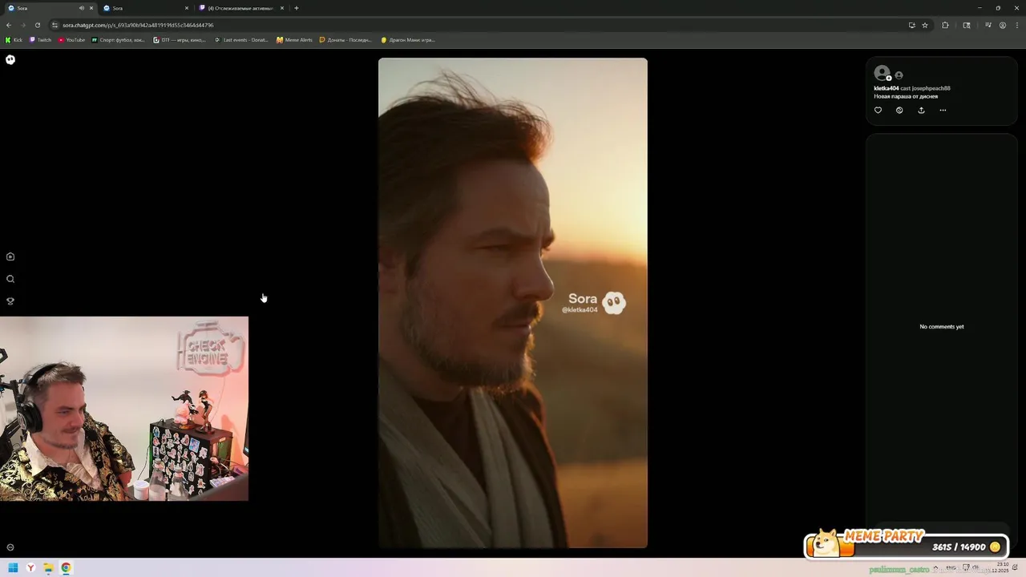Open File Explorer from the taskbar
1026x577 pixels.
(48, 567)
